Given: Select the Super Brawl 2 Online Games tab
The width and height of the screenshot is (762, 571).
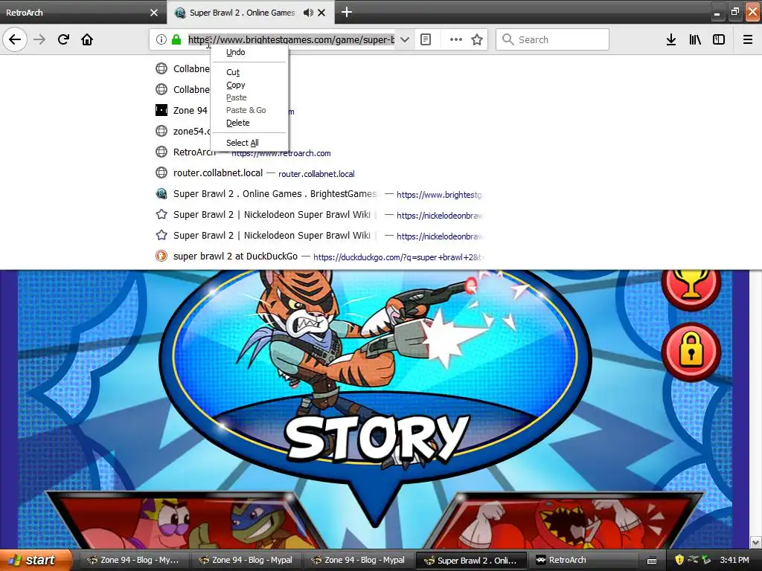Looking at the screenshot, I should pos(242,13).
